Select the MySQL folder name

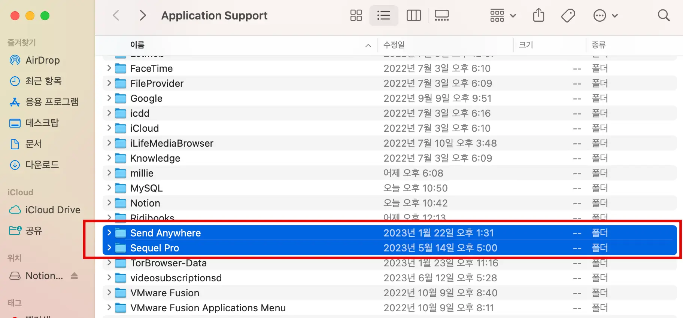tap(146, 188)
